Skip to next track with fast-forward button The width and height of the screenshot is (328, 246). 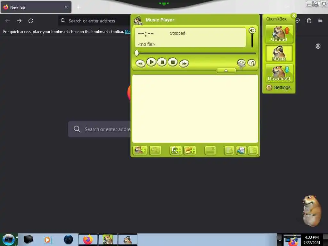point(184,63)
